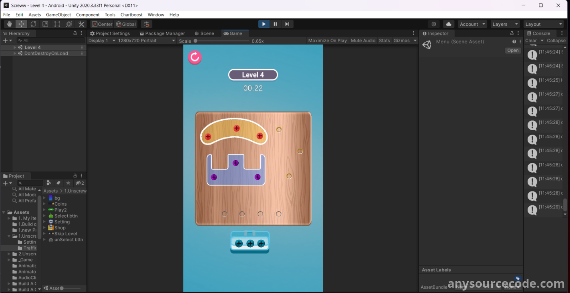Click Hierarchy search field
Screen dimensions: 570x293
pyautogui.click(x=51, y=40)
